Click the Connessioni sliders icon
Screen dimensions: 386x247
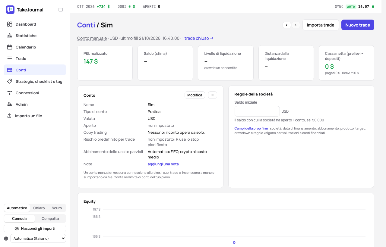coord(10,93)
